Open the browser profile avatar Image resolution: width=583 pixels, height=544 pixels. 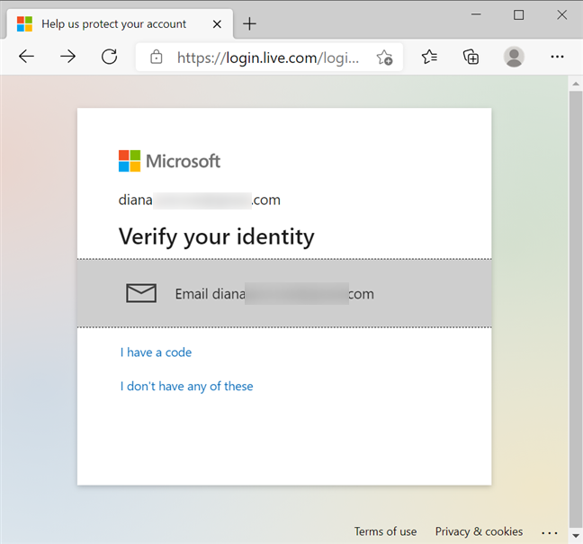pyautogui.click(x=514, y=57)
